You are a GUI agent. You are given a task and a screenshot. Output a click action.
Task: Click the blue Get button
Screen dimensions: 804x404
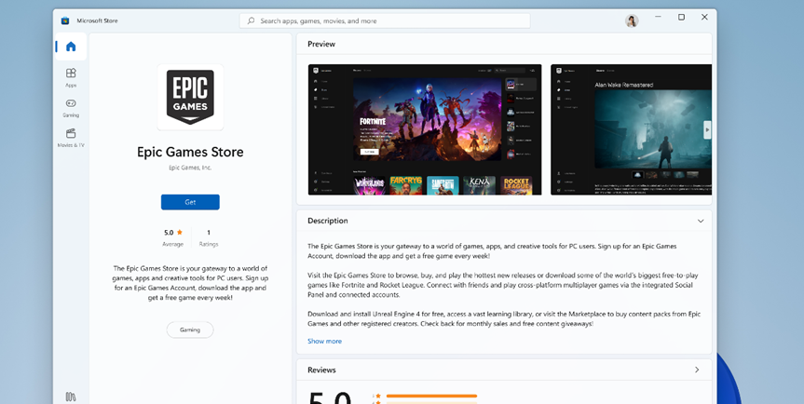tap(190, 202)
